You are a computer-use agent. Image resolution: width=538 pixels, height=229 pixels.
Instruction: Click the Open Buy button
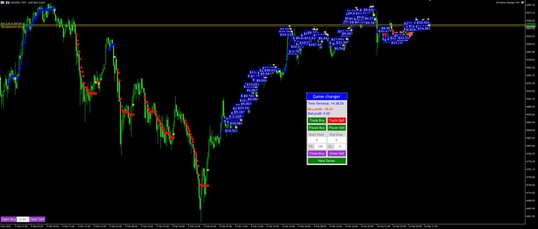pos(8,219)
